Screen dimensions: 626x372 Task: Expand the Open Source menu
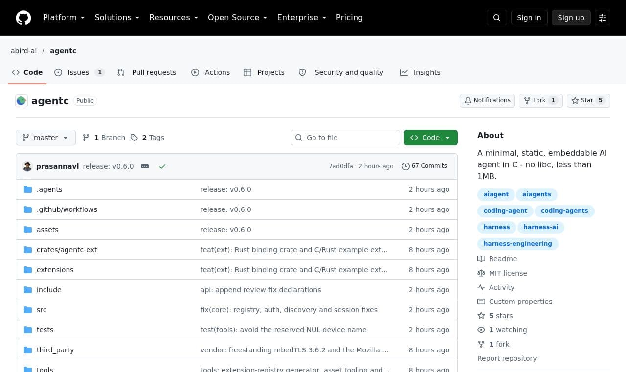pos(238,18)
